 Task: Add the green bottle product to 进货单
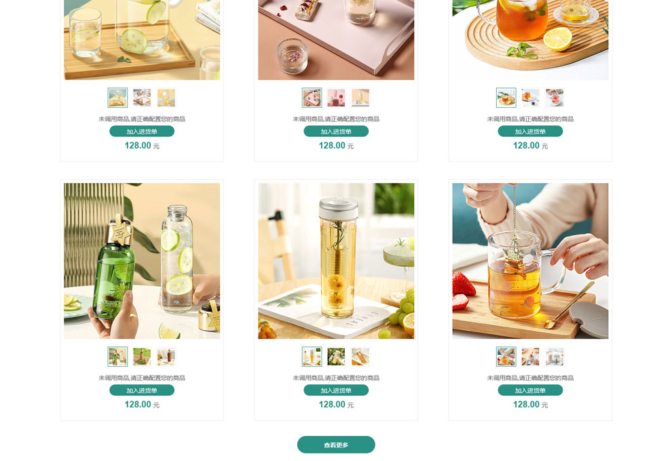(142, 390)
